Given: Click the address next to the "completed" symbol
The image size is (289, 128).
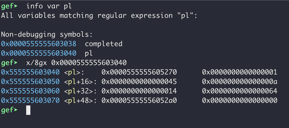Looking at the screenshot, I should pos(39,44).
